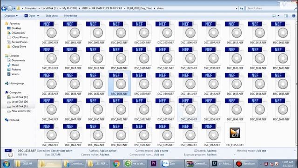Select Local Disk (D:) in navigation pane
Screen dimensions: 298x168
click(x=20, y=102)
